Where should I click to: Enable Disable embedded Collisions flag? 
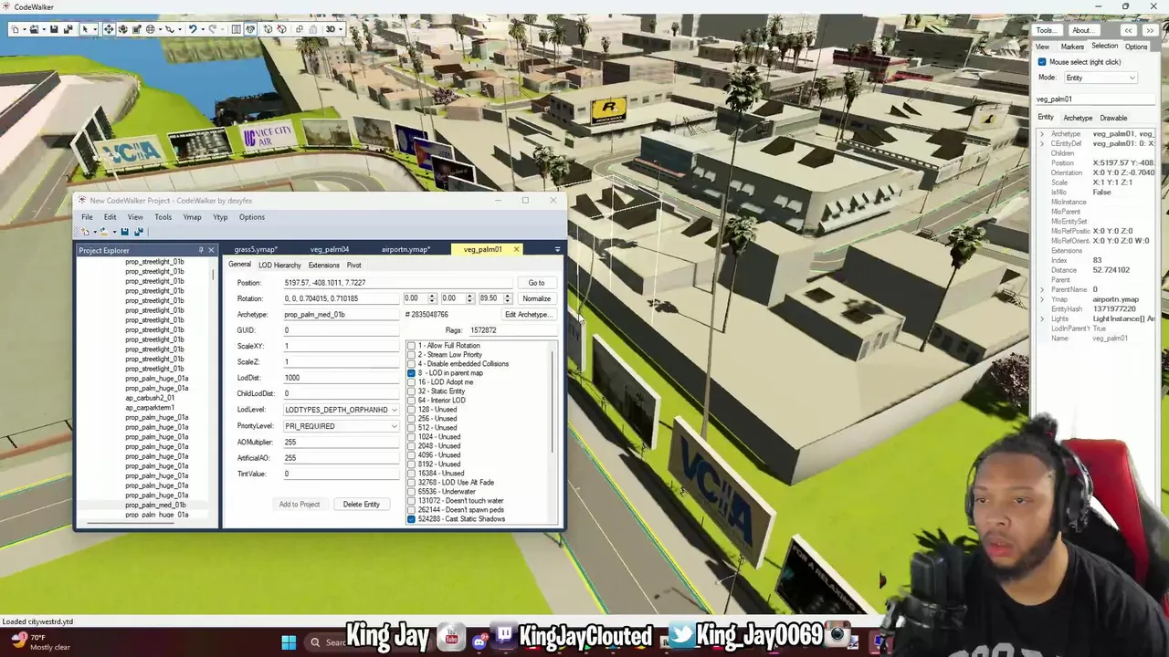coord(411,364)
